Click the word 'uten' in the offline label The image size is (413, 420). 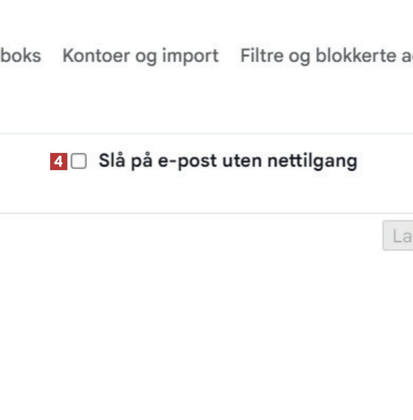(242, 161)
